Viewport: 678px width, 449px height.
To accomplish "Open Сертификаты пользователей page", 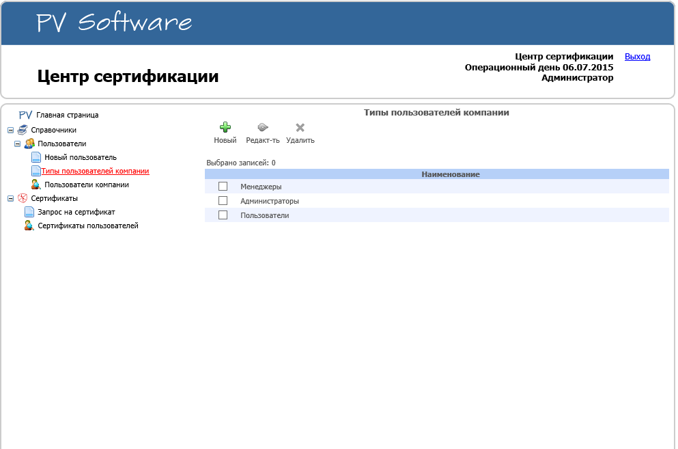I will [x=88, y=226].
